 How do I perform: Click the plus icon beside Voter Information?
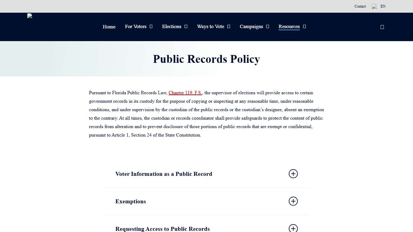[x=293, y=174]
